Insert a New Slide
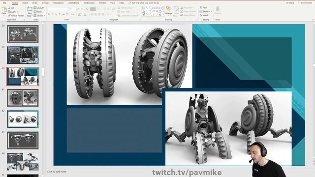The width and height of the screenshot is (315, 177). pyautogui.click(x=30, y=12)
